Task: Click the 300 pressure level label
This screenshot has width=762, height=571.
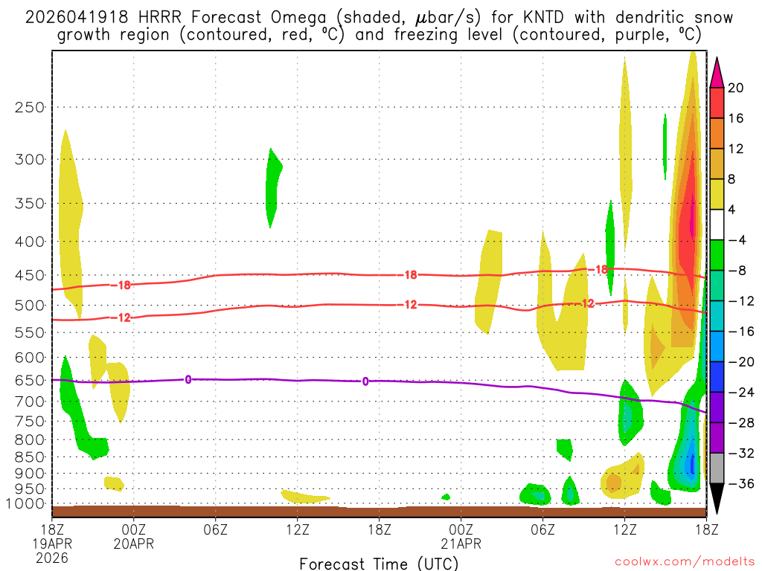Action: click(x=30, y=159)
